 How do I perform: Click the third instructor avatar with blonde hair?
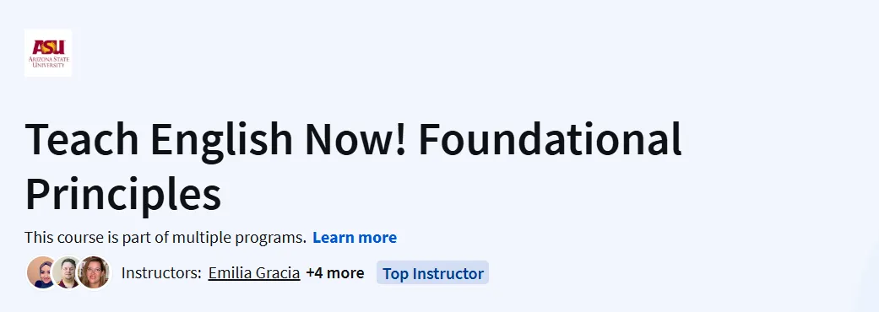[94, 273]
